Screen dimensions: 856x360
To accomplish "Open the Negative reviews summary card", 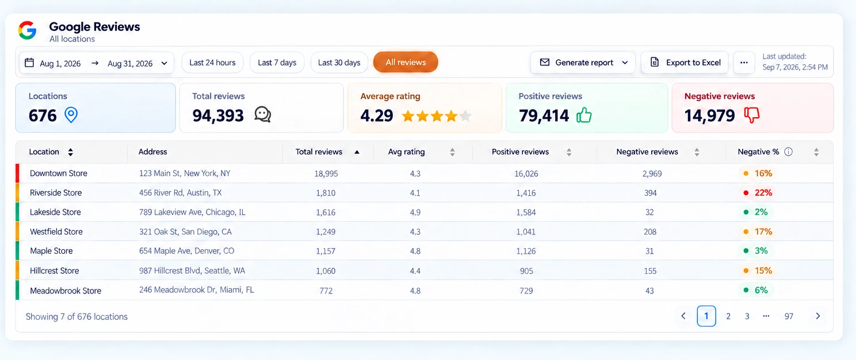I will [x=752, y=108].
